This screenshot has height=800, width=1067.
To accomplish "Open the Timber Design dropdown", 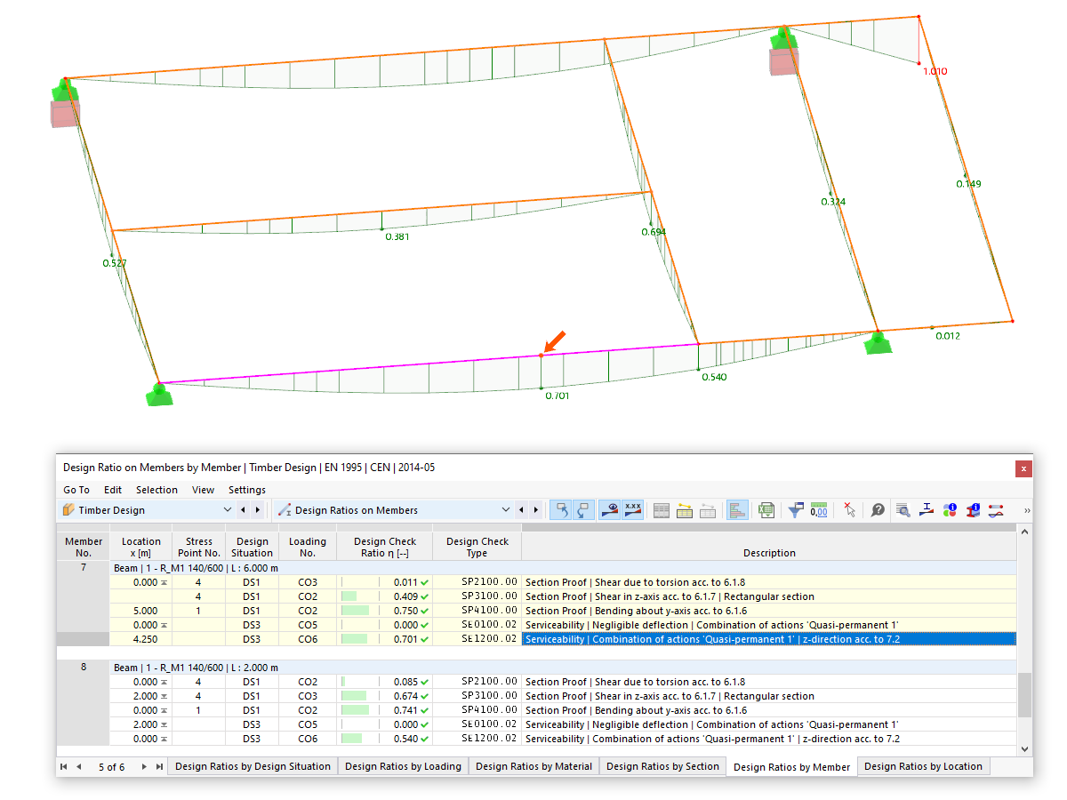I will [x=148, y=510].
